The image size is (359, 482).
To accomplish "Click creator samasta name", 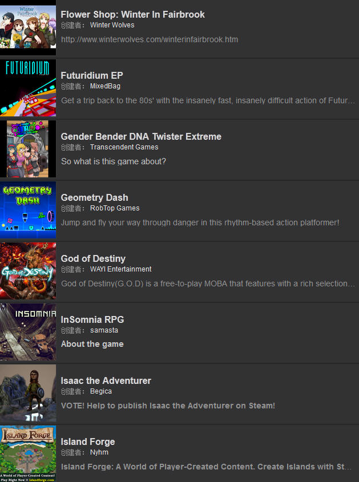I will coord(104,330).
